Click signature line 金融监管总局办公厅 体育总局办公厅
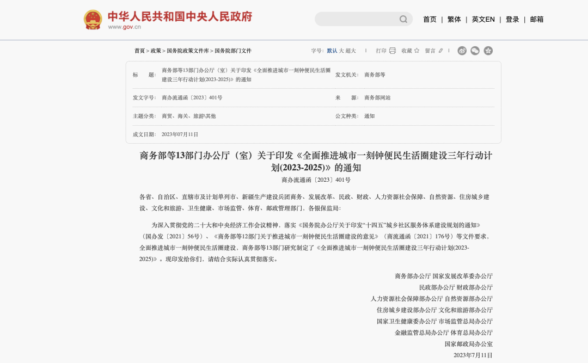The height and width of the screenshot is (363, 588). [x=444, y=333]
